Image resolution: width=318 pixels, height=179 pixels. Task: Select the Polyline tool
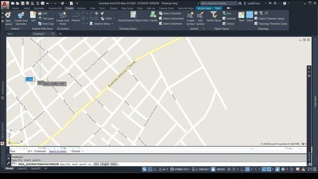76,17
